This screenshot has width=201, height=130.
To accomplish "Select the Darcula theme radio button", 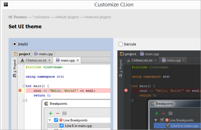I will (120, 44).
